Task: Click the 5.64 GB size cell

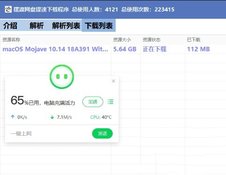Action: point(125,49)
